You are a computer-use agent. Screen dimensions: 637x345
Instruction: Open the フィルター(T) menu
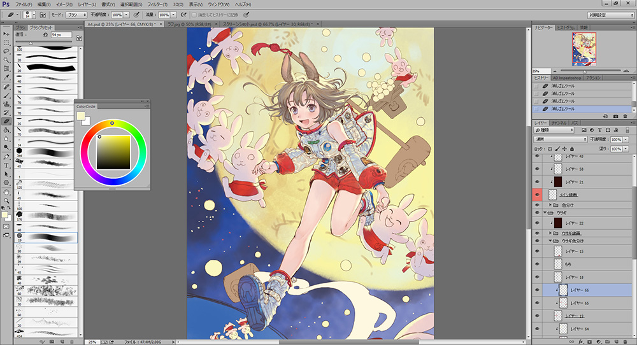[157, 4]
